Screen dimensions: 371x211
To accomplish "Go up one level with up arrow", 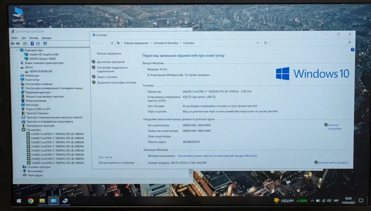I will pyautogui.click(x=112, y=43).
